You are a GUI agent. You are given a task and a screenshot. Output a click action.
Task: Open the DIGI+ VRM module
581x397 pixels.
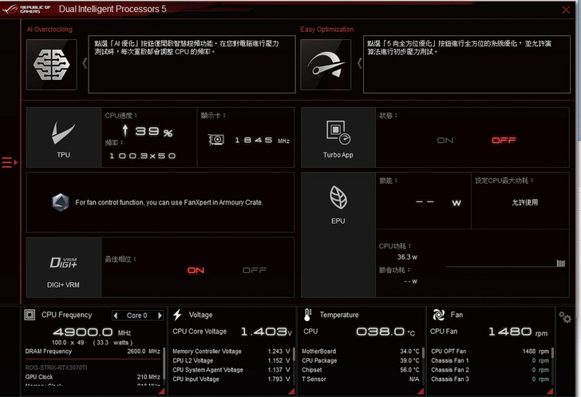[63, 266]
